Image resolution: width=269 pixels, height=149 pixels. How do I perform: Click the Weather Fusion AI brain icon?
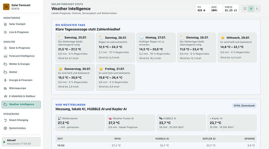110,119
